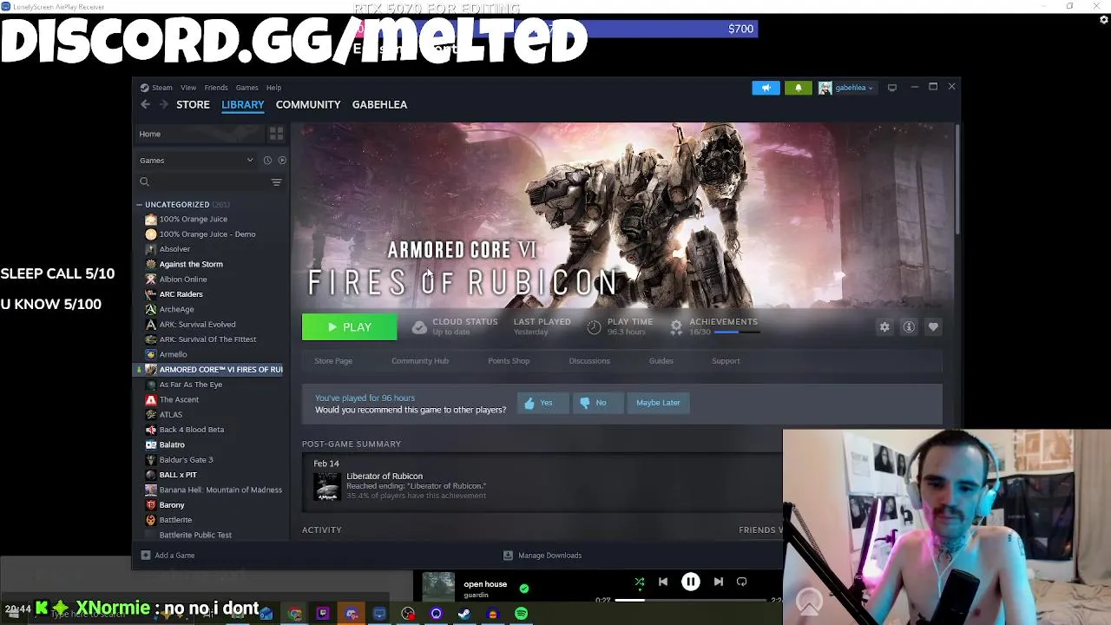Sort library by recent activity clock icon
The width and height of the screenshot is (1111, 625).
tap(267, 160)
